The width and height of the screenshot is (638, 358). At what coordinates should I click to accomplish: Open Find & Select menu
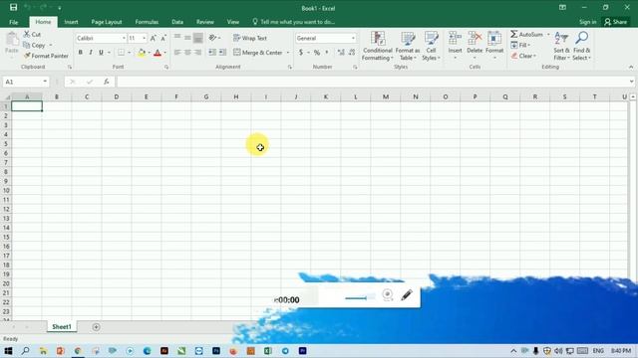(x=581, y=46)
